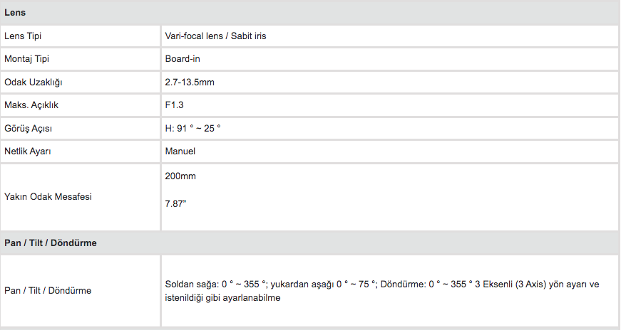621x330 pixels.
Task: Select the Maks. Açıklık label
Action: (x=31, y=105)
